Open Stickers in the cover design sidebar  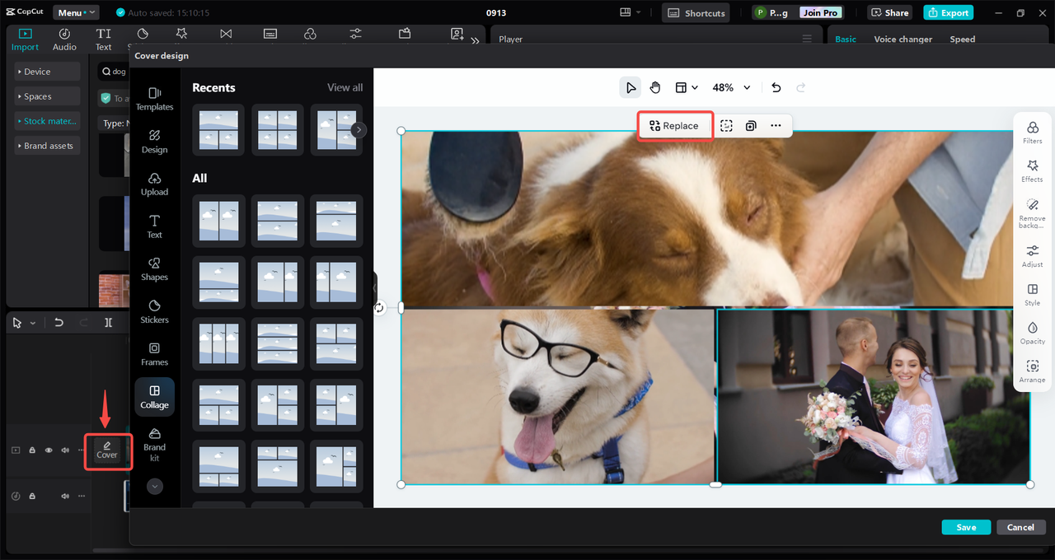pyautogui.click(x=154, y=310)
